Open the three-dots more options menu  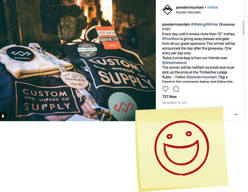[x=236, y=114]
